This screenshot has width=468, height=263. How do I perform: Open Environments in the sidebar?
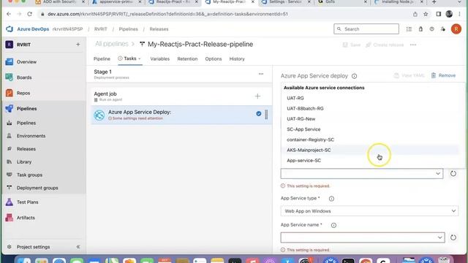click(31, 136)
